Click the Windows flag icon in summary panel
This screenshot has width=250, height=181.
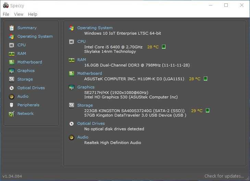click(72, 28)
